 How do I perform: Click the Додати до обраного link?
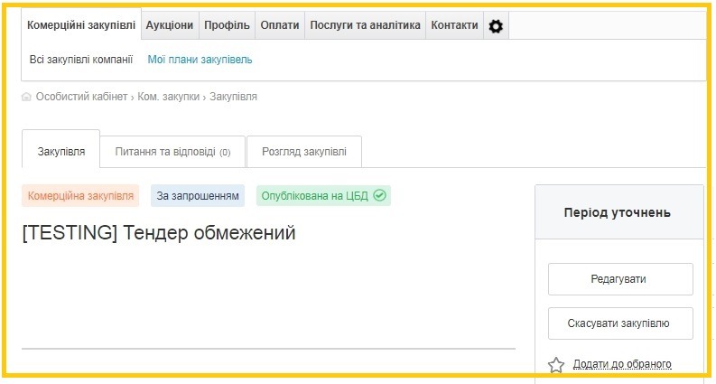tap(622, 364)
